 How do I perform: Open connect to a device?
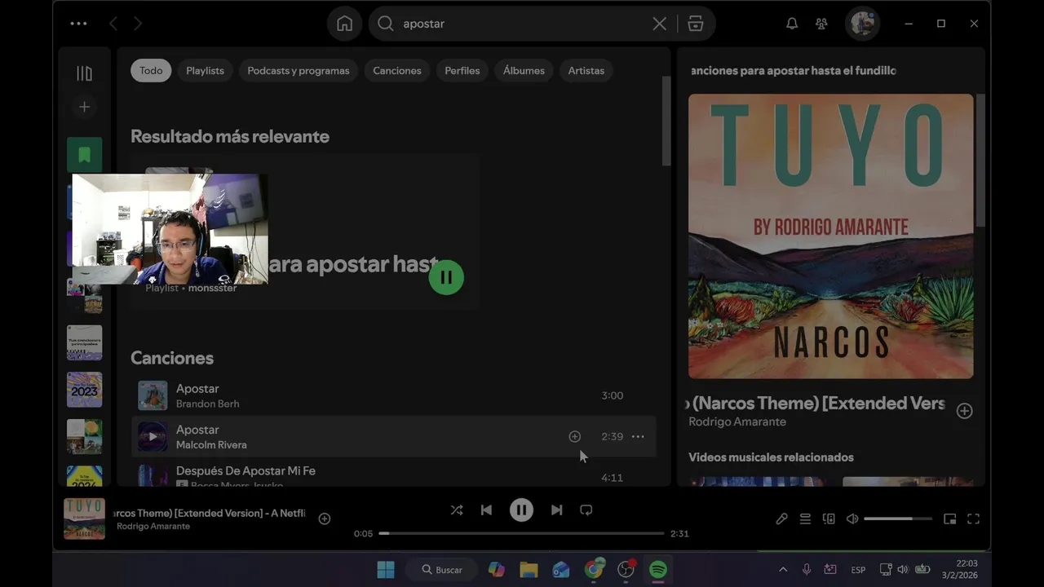829,519
